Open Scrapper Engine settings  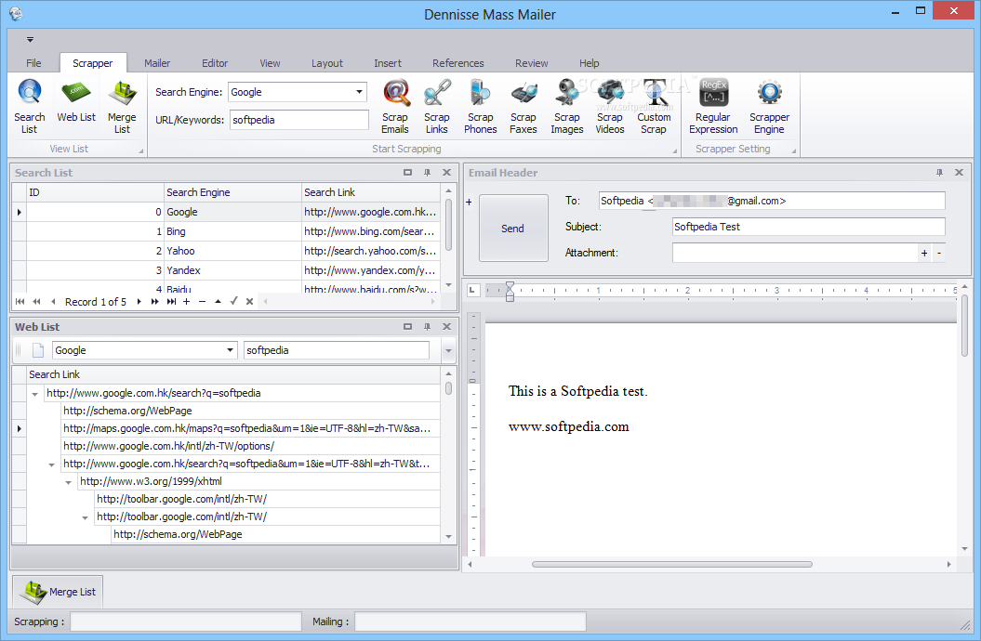[x=770, y=106]
